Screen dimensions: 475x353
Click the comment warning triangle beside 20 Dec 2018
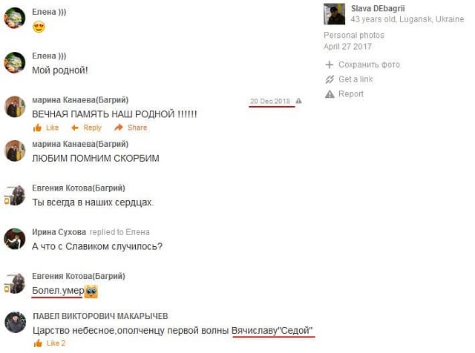click(x=298, y=101)
